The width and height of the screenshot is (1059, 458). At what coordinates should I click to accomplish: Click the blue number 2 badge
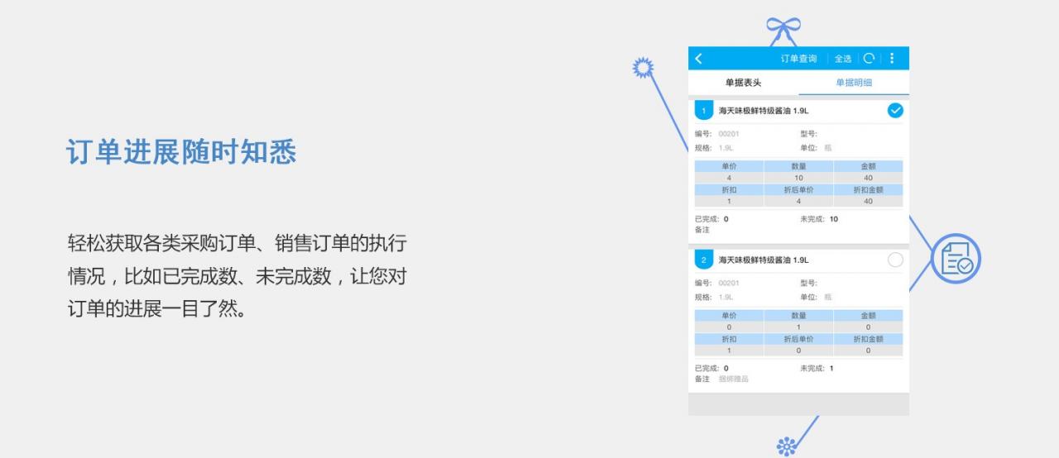point(703,260)
